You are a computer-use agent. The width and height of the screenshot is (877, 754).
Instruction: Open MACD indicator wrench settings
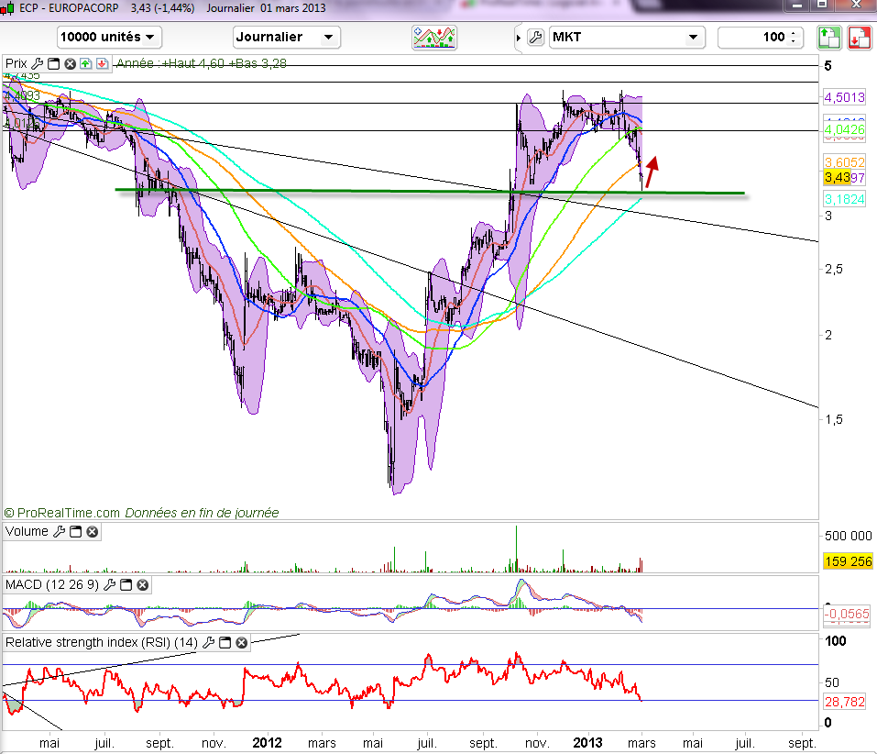point(110,584)
